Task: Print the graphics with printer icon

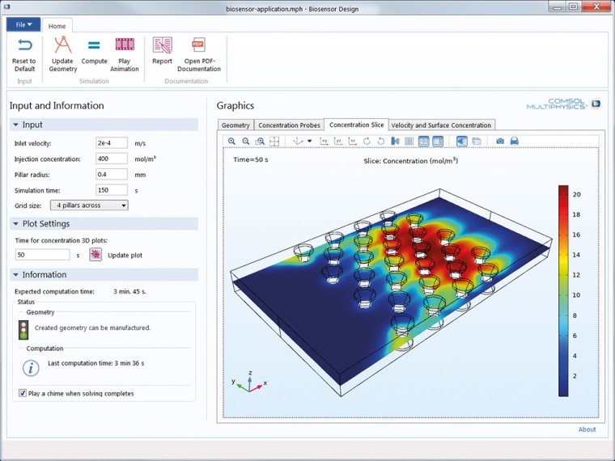Action: tap(514, 141)
